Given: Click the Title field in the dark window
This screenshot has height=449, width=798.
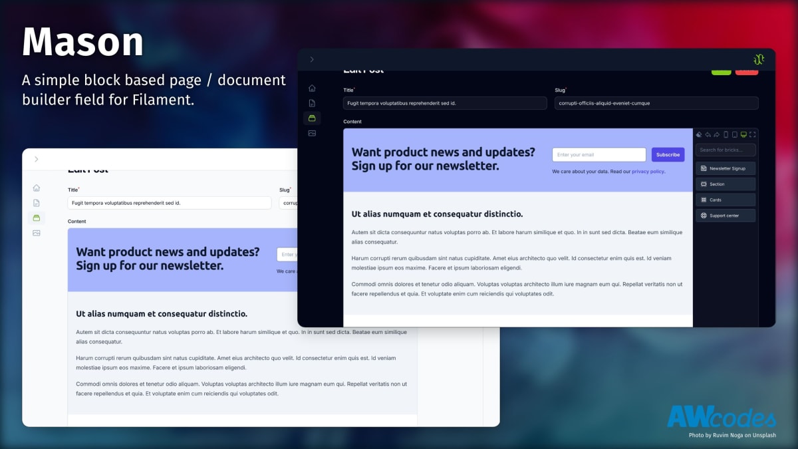Looking at the screenshot, I should (x=445, y=103).
